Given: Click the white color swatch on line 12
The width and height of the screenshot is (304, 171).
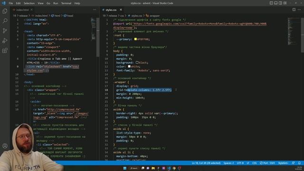Looking at the screenshot, I should tap(129, 66).
